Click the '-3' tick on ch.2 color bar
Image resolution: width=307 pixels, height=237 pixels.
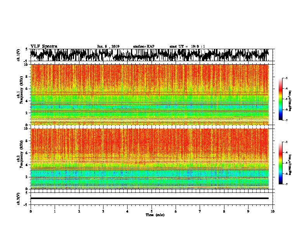click(286, 142)
